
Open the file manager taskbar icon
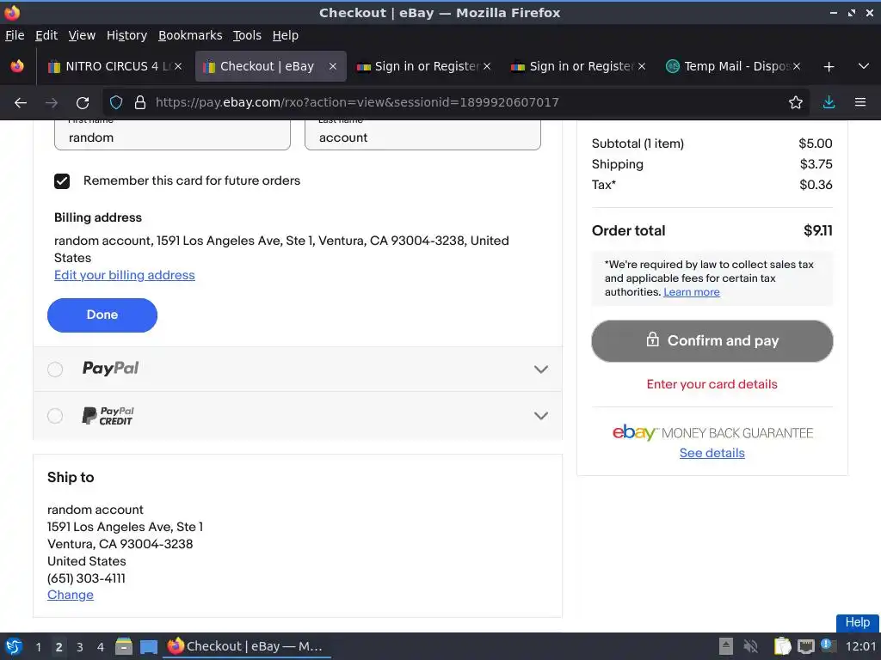tap(124, 646)
